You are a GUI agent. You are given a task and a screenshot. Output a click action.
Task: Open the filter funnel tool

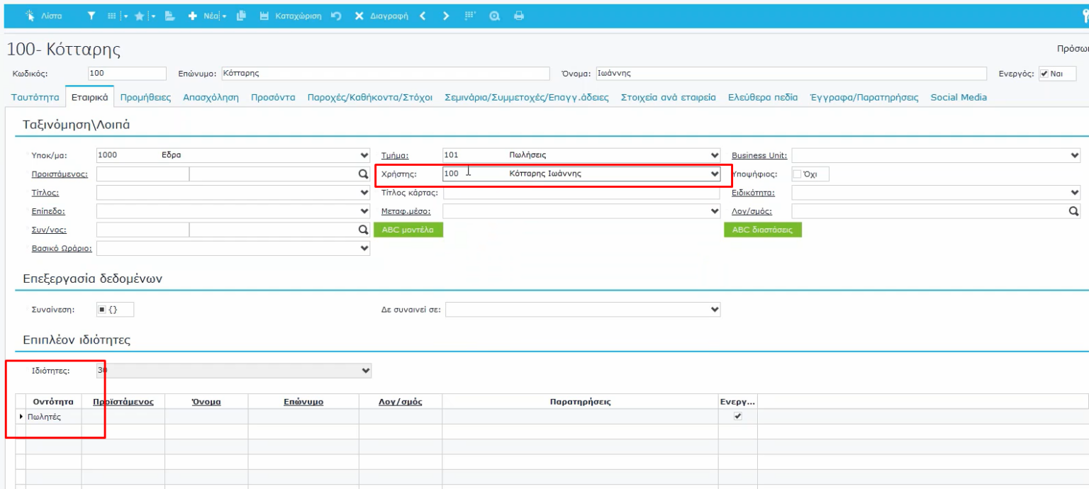tap(91, 16)
